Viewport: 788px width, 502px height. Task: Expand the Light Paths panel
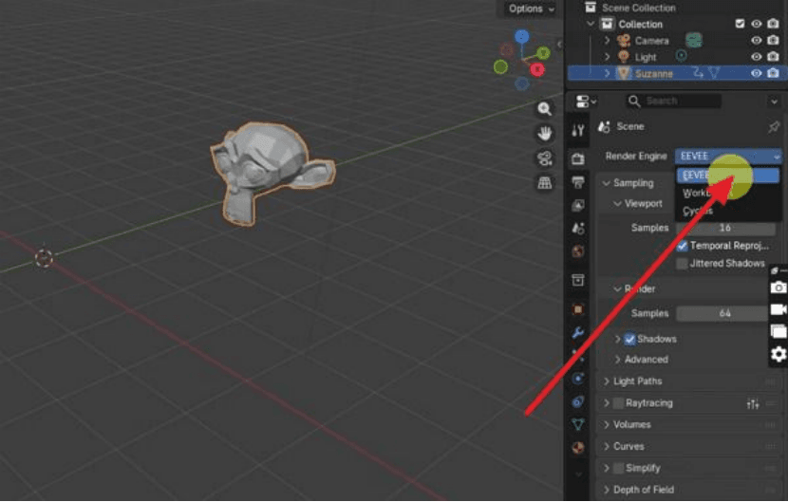607,381
